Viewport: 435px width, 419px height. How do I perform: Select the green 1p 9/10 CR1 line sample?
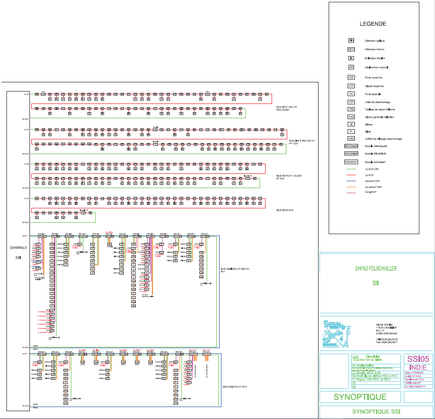(352, 169)
